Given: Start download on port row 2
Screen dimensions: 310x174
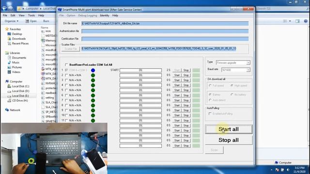Looking at the screenshot, I should click(177, 75).
